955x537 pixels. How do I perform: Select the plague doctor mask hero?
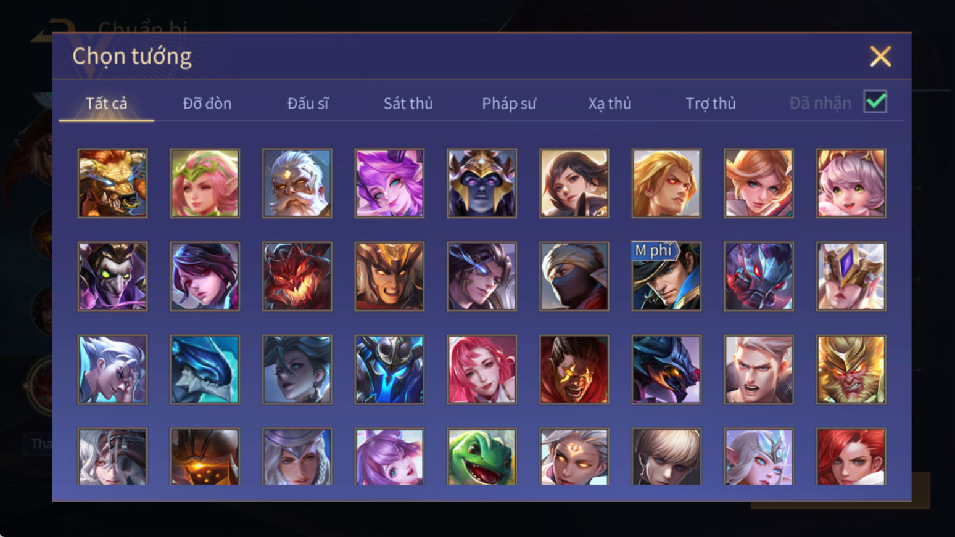coord(112,276)
